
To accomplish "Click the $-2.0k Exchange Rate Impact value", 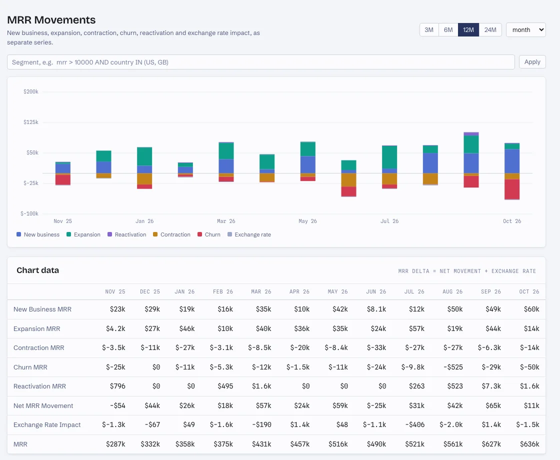I will [x=451, y=425].
